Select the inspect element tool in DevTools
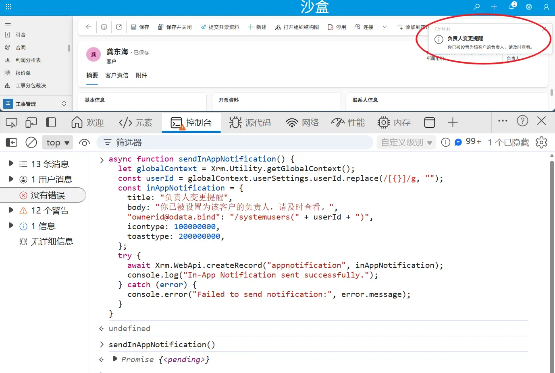Screen dimensions: 555x373 tap(11, 122)
